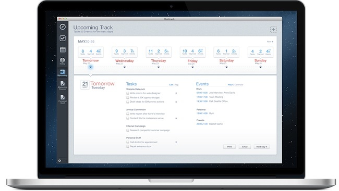
Task: Check Draft ideas for SM promo actions
Action: 128,101
